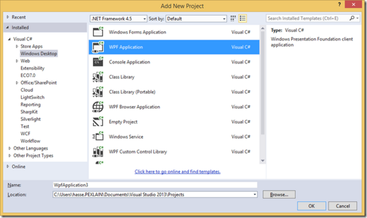Viewport: 367px width, 218px height.
Task: Switch to small icons view
Action: (233, 18)
